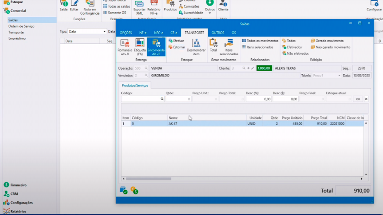Click Efetivar stock option

point(176,41)
